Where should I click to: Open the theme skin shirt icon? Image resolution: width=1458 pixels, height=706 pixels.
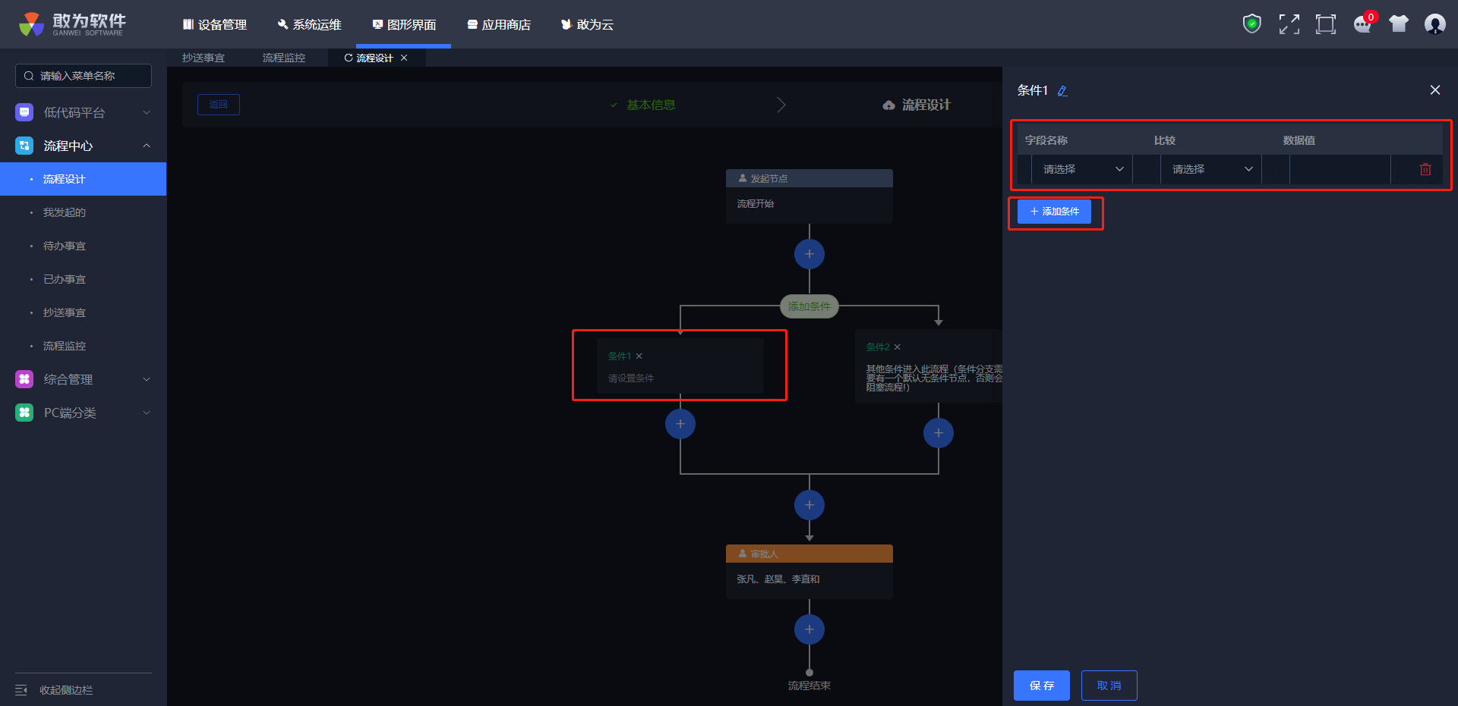(1399, 24)
